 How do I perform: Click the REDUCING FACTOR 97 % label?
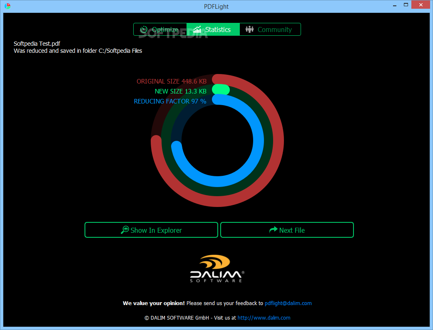pos(170,101)
